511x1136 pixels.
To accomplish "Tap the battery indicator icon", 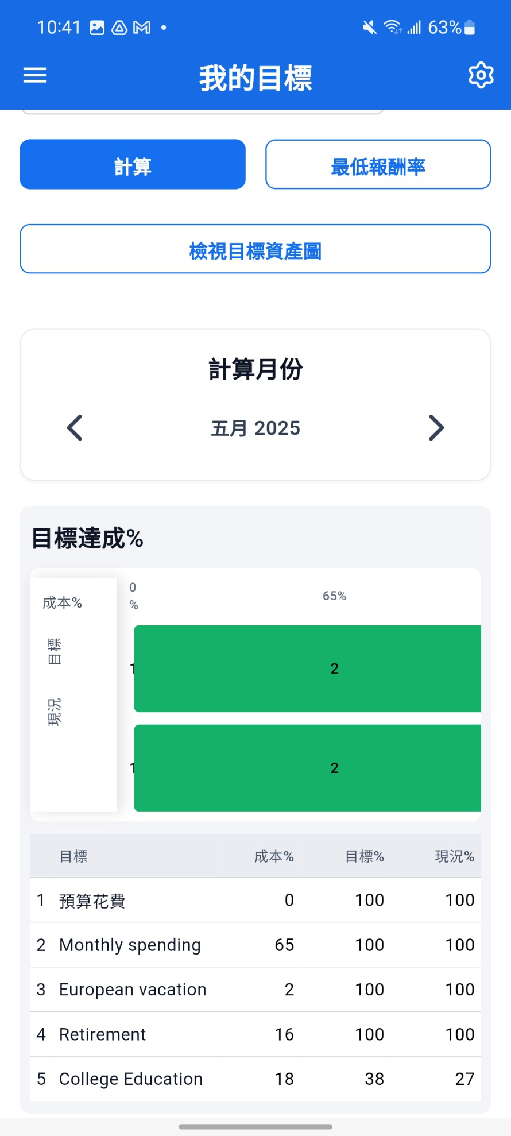I will [470, 27].
